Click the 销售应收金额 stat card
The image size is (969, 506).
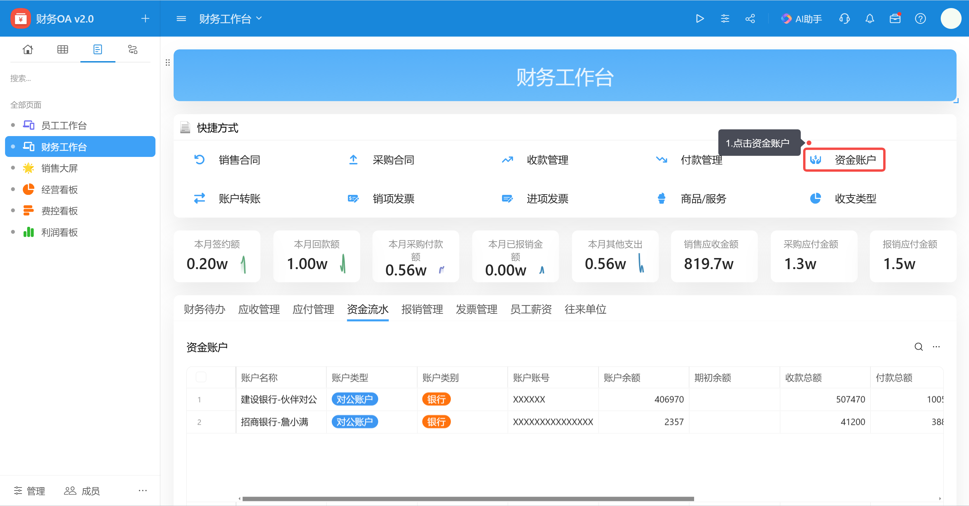click(x=714, y=256)
